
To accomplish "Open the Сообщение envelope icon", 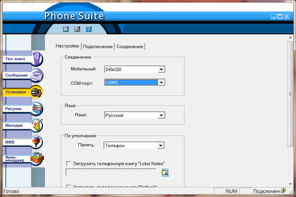I will coord(37,76).
